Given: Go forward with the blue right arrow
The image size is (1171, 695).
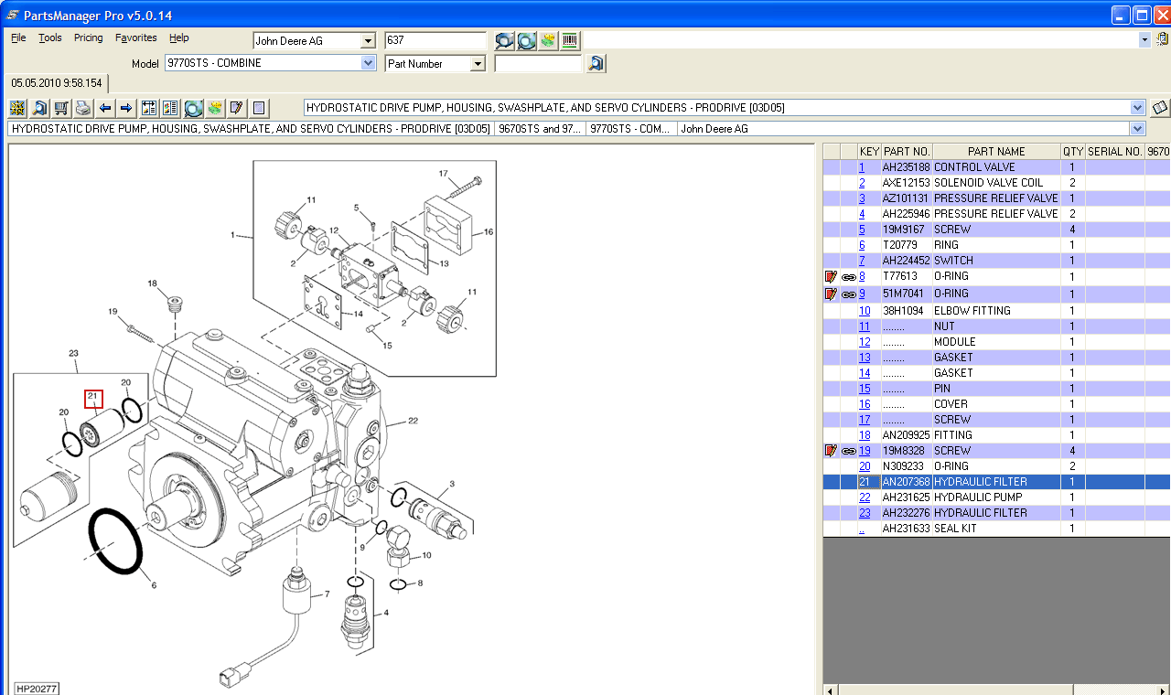Looking at the screenshot, I should [126, 108].
